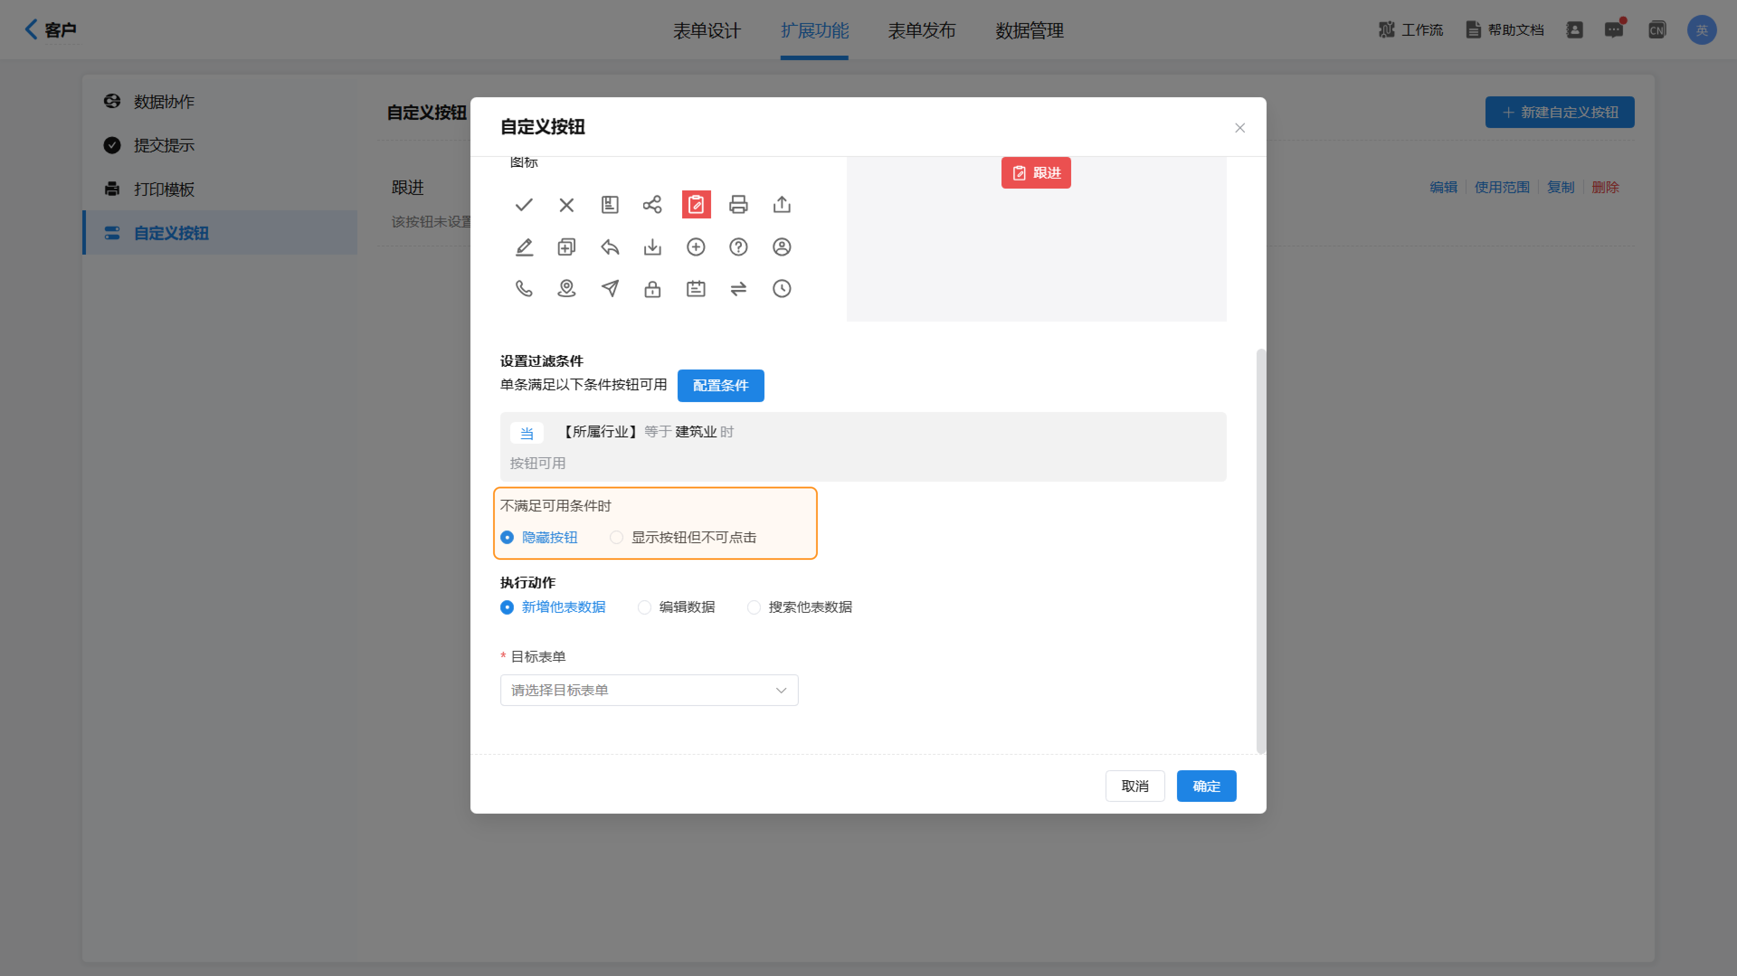This screenshot has height=976, width=1737.
Task: Pick the upload share icon
Action: pyautogui.click(x=782, y=204)
